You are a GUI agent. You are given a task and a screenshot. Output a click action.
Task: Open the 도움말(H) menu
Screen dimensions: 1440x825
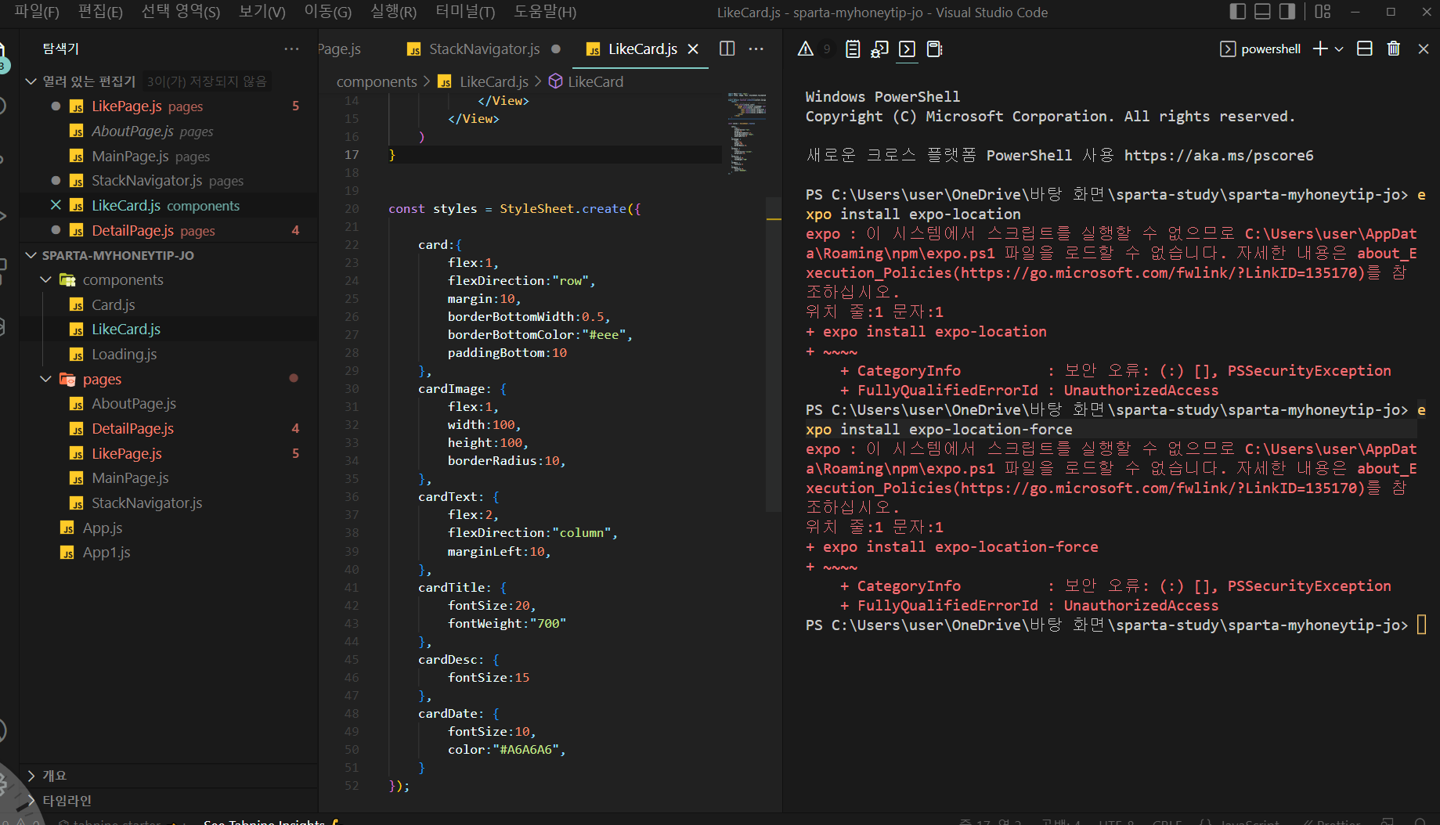tap(545, 12)
